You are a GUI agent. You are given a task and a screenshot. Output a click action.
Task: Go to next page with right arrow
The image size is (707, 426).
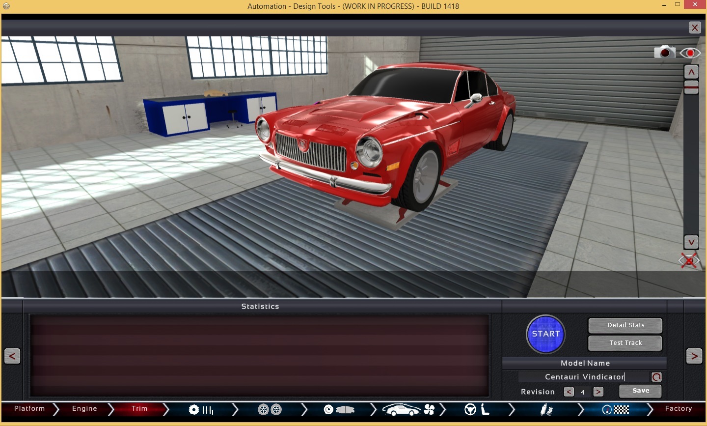tap(694, 356)
